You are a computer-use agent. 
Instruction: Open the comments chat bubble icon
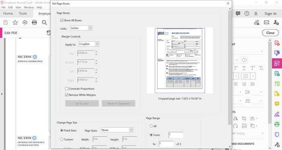(238, 13)
